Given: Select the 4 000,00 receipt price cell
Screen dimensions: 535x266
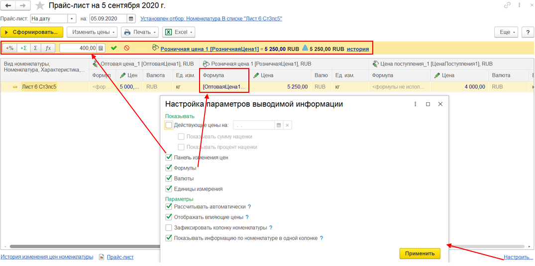Looking at the screenshot, I should pos(459,87).
